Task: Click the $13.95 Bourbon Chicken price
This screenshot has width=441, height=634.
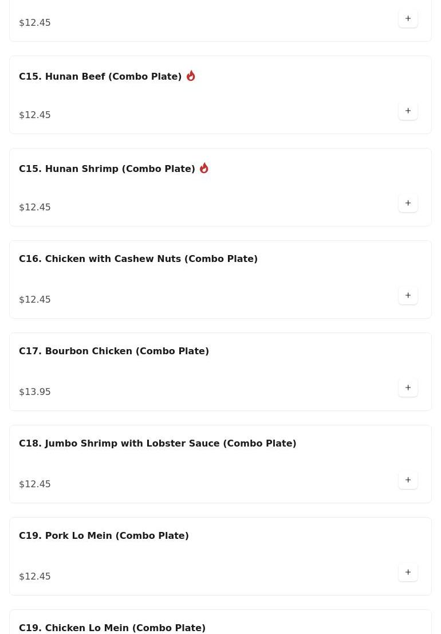Action: 35,392
